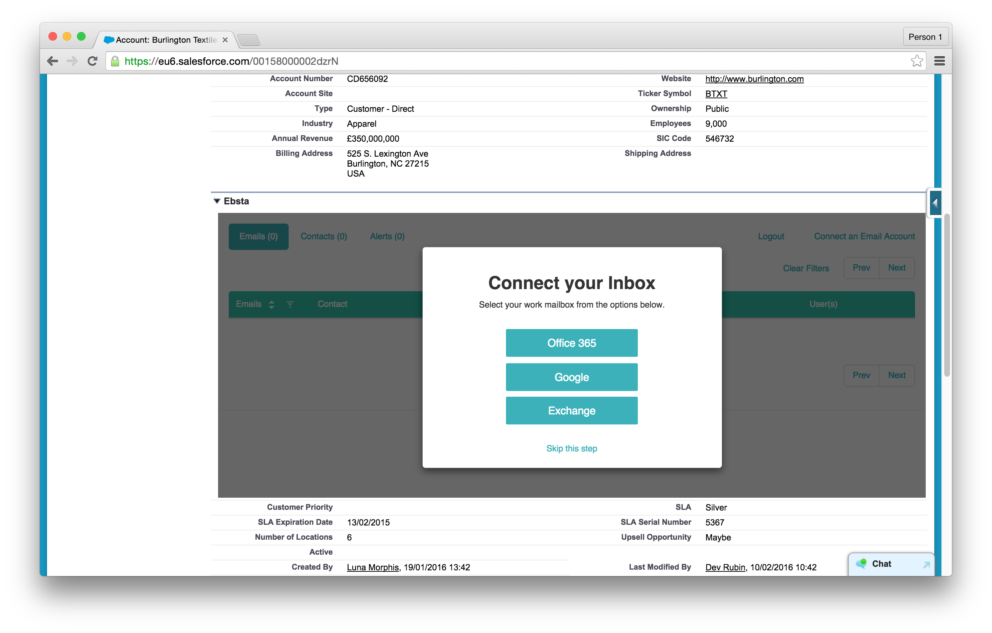
Task: Open the Chrome hamburger menu
Action: coord(939,61)
